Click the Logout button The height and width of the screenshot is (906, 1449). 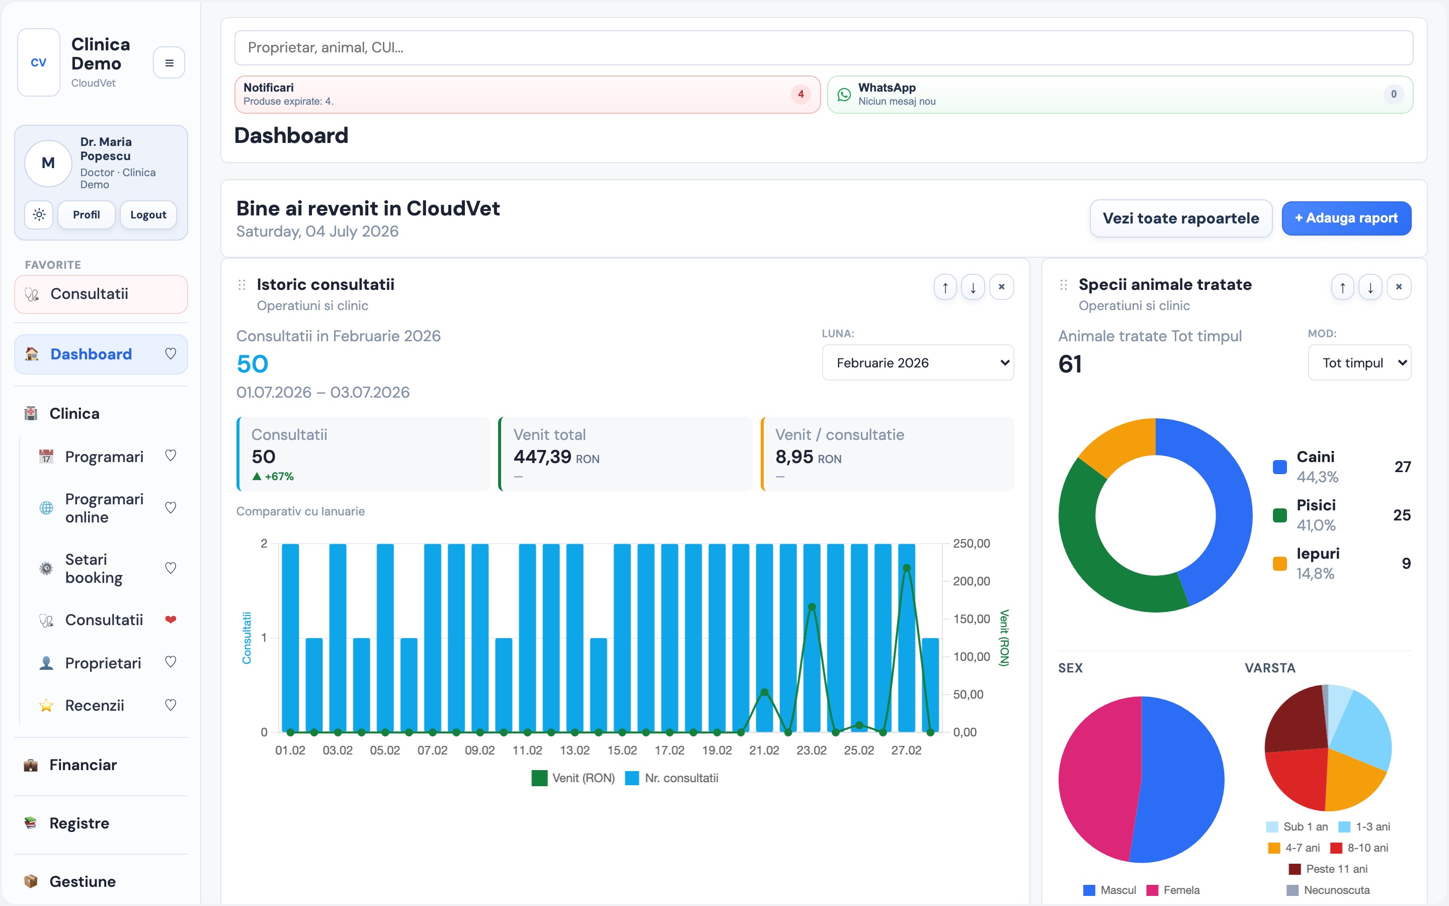[x=148, y=214]
